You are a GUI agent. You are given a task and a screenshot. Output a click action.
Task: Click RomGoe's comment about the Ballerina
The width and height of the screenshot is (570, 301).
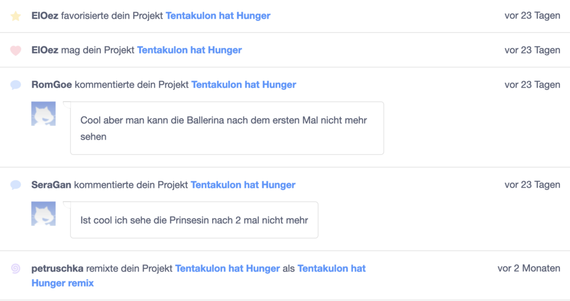(227, 128)
